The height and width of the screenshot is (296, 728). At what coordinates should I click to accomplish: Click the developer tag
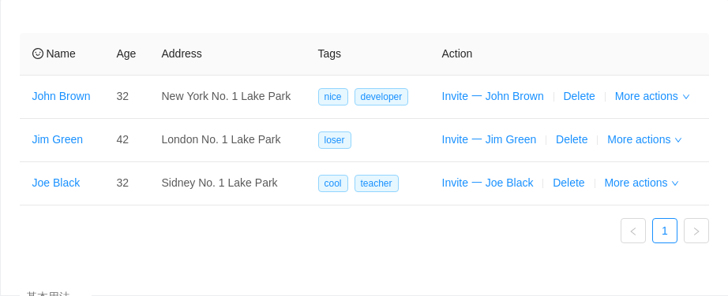(381, 97)
